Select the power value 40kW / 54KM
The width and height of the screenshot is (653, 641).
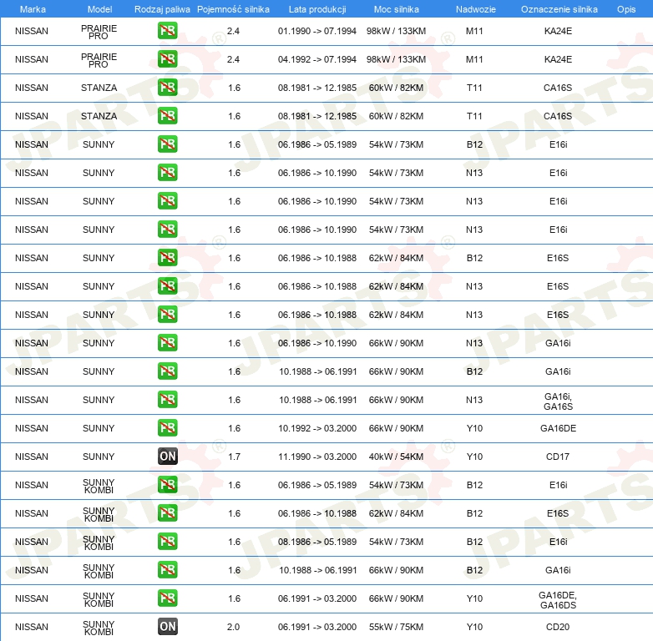tap(396, 457)
